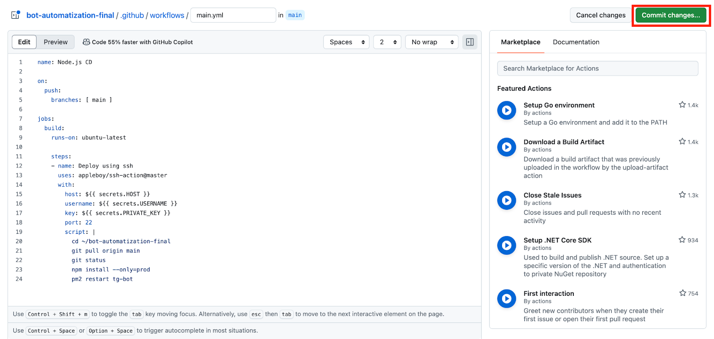Screen dimensions: 714x339
Task: Click line number 19 in the gutter
Action: point(19,232)
